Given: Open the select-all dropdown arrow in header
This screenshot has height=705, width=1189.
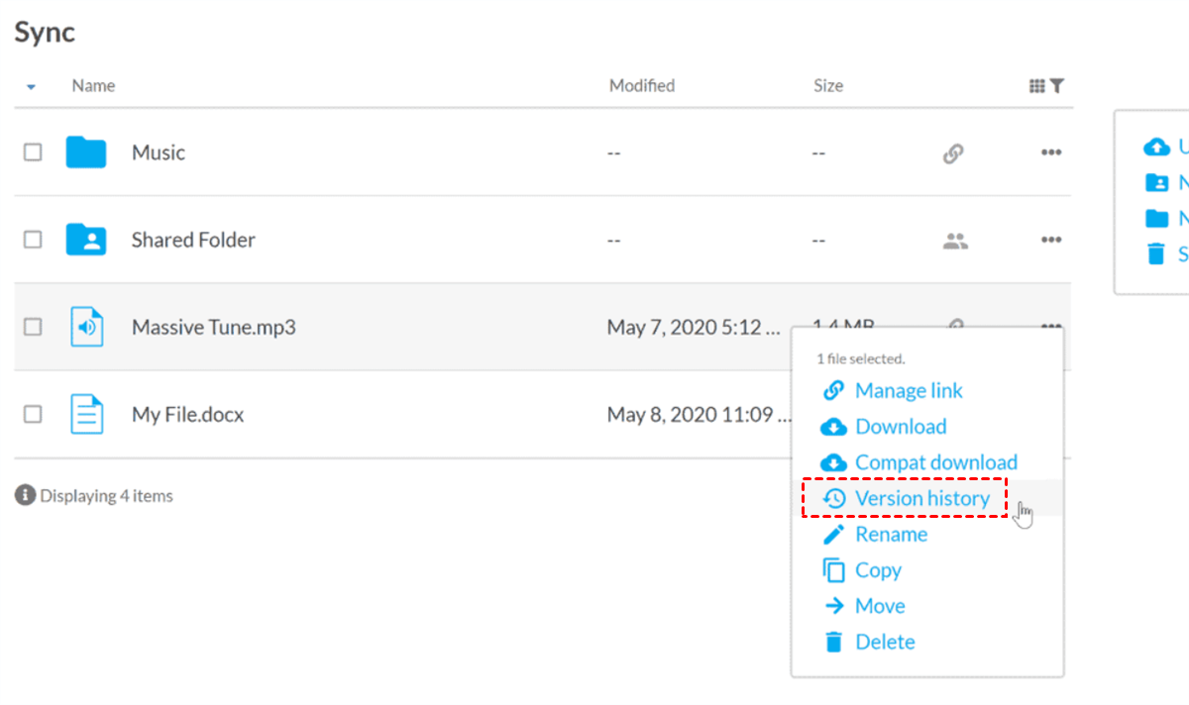Looking at the screenshot, I should [x=31, y=87].
